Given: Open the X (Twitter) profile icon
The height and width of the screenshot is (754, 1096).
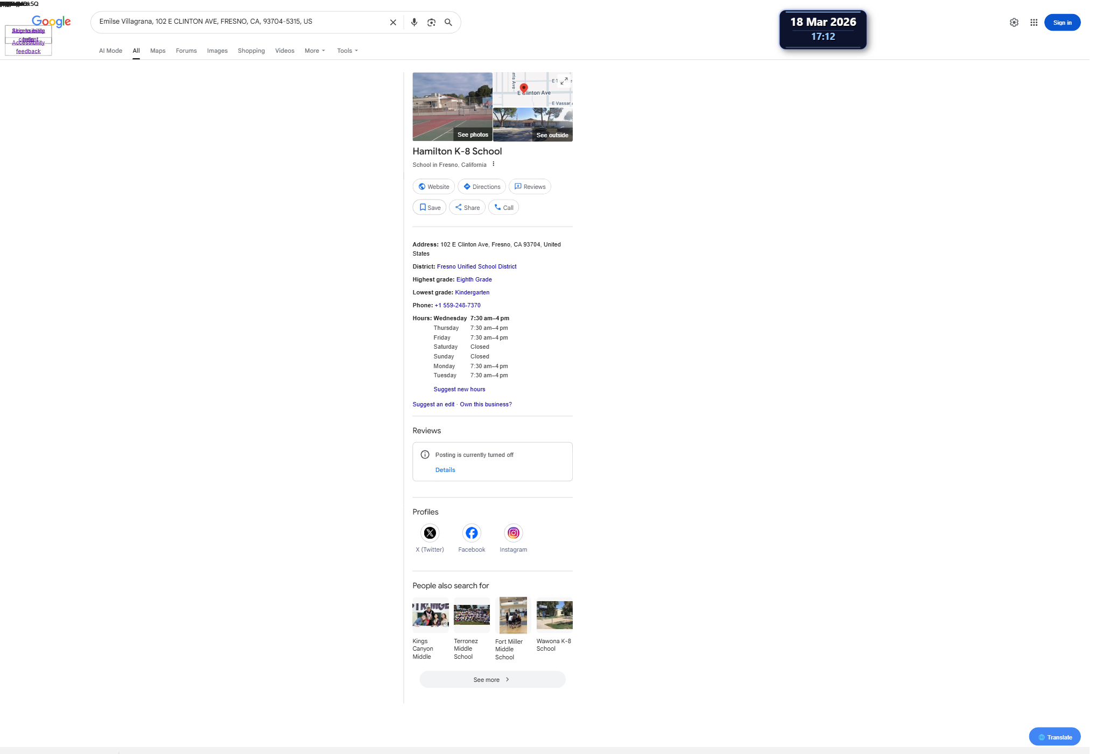Looking at the screenshot, I should pyautogui.click(x=430, y=533).
